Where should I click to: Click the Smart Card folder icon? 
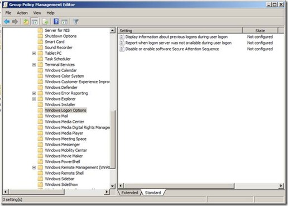click(x=40, y=42)
